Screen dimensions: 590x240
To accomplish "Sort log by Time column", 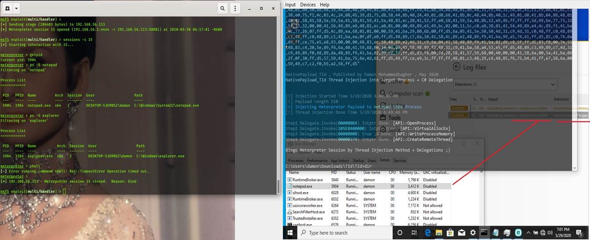I will (x=453, y=100).
